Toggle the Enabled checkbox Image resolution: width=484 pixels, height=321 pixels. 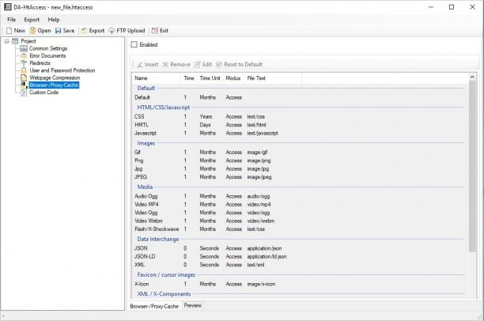click(x=134, y=44)
